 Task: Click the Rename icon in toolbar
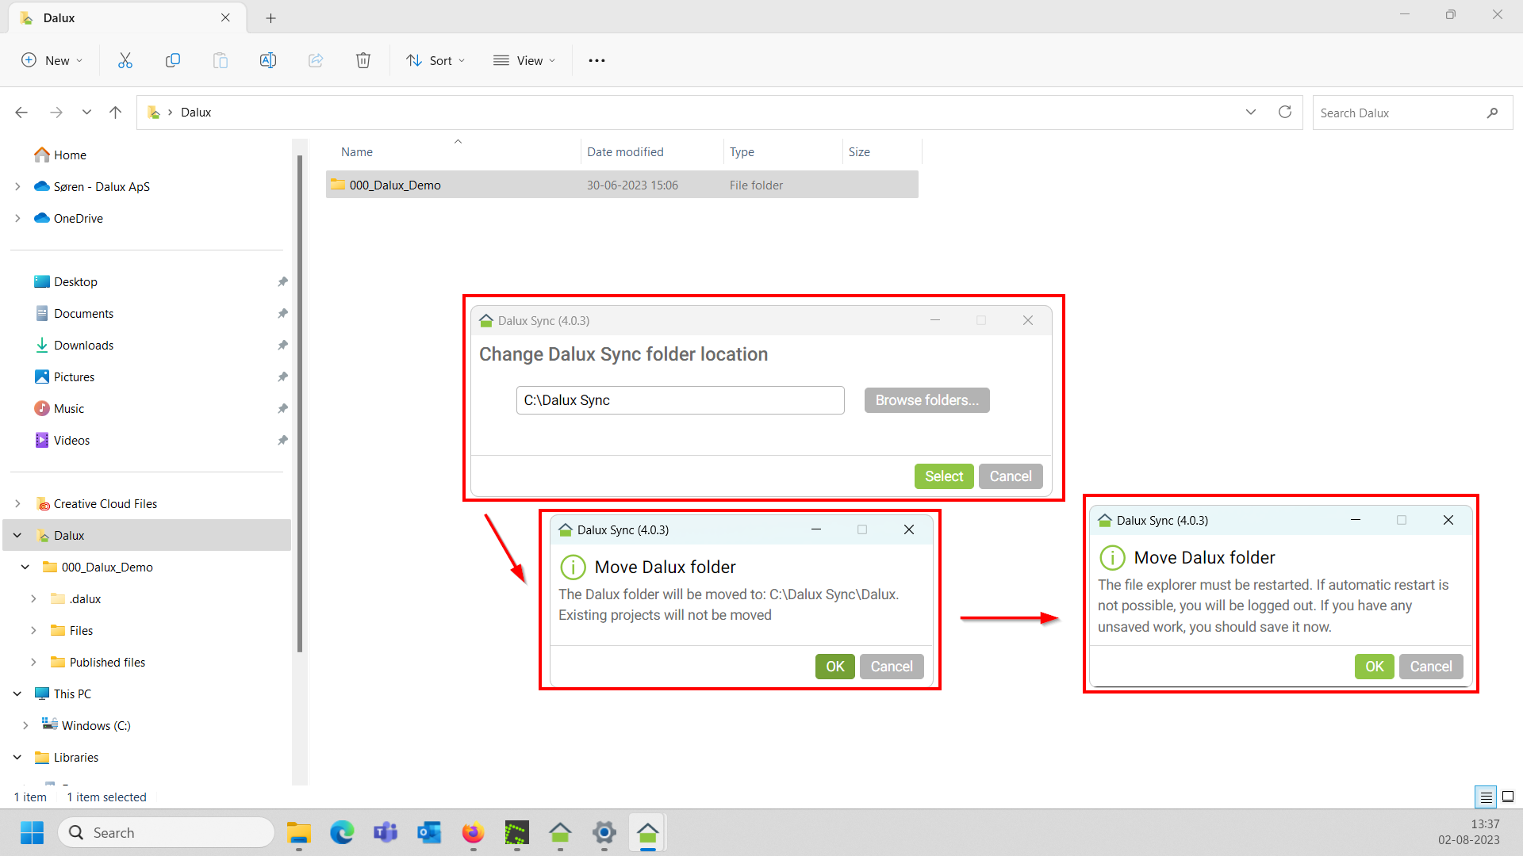(268, 60)
